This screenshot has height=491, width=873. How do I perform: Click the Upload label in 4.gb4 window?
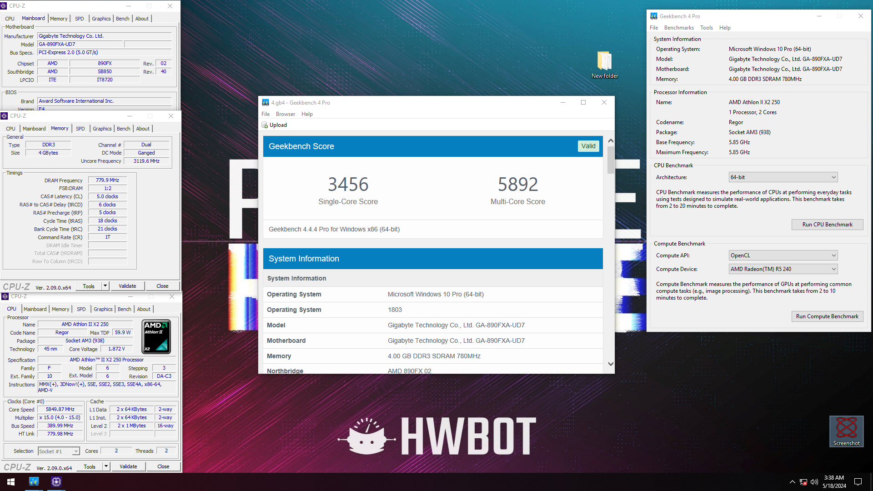(x=278, y=125)
